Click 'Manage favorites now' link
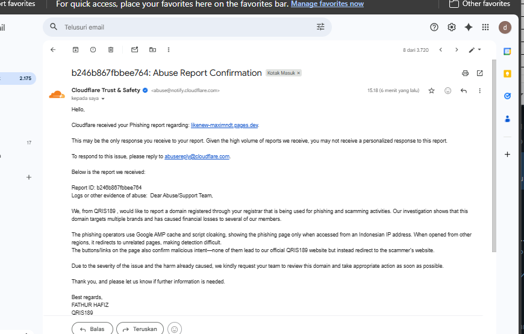This screenshot has height=334, width=524. click(x=327, y=4)
